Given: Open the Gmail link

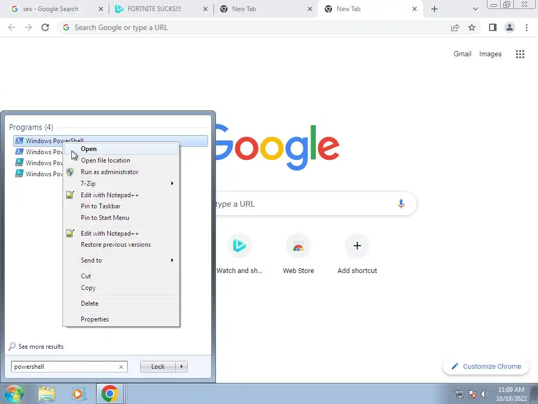Looking at the screenshot, I should (462, 54).
